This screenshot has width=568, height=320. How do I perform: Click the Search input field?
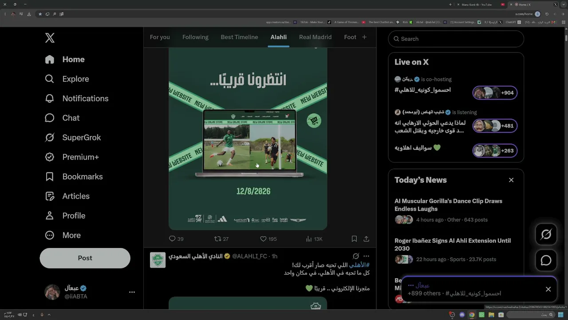[x=456, y=39]
